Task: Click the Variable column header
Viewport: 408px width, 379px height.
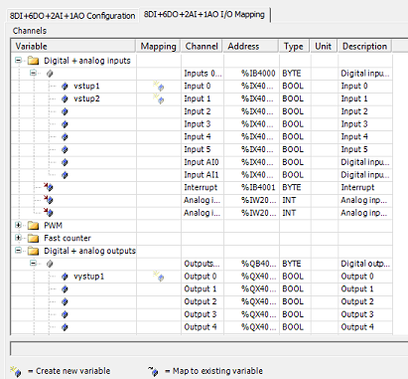Action: tap(73, 46)
